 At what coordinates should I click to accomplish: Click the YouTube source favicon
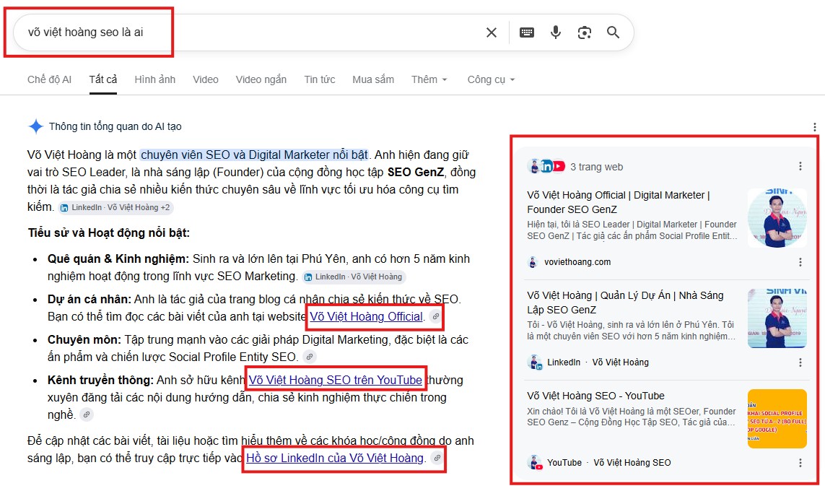pyautogui.click(x=535, y=463)
